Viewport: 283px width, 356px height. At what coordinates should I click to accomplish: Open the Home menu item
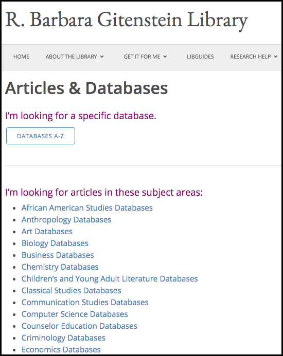(x=21, y=57)
